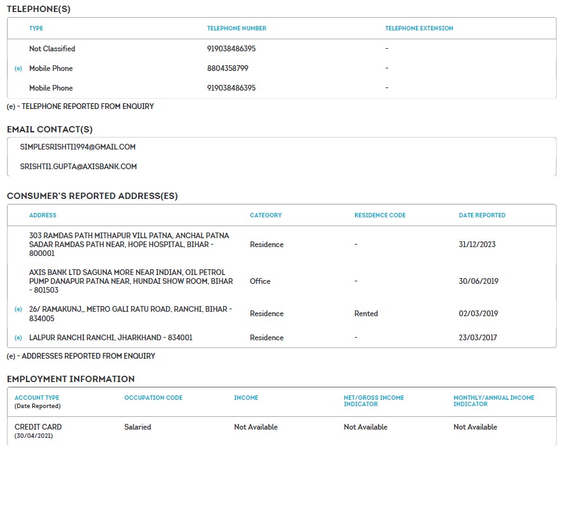The height and width of the screenshot is (505, 569).
Task: Click the Category header in address table
Action: [266, 215]
